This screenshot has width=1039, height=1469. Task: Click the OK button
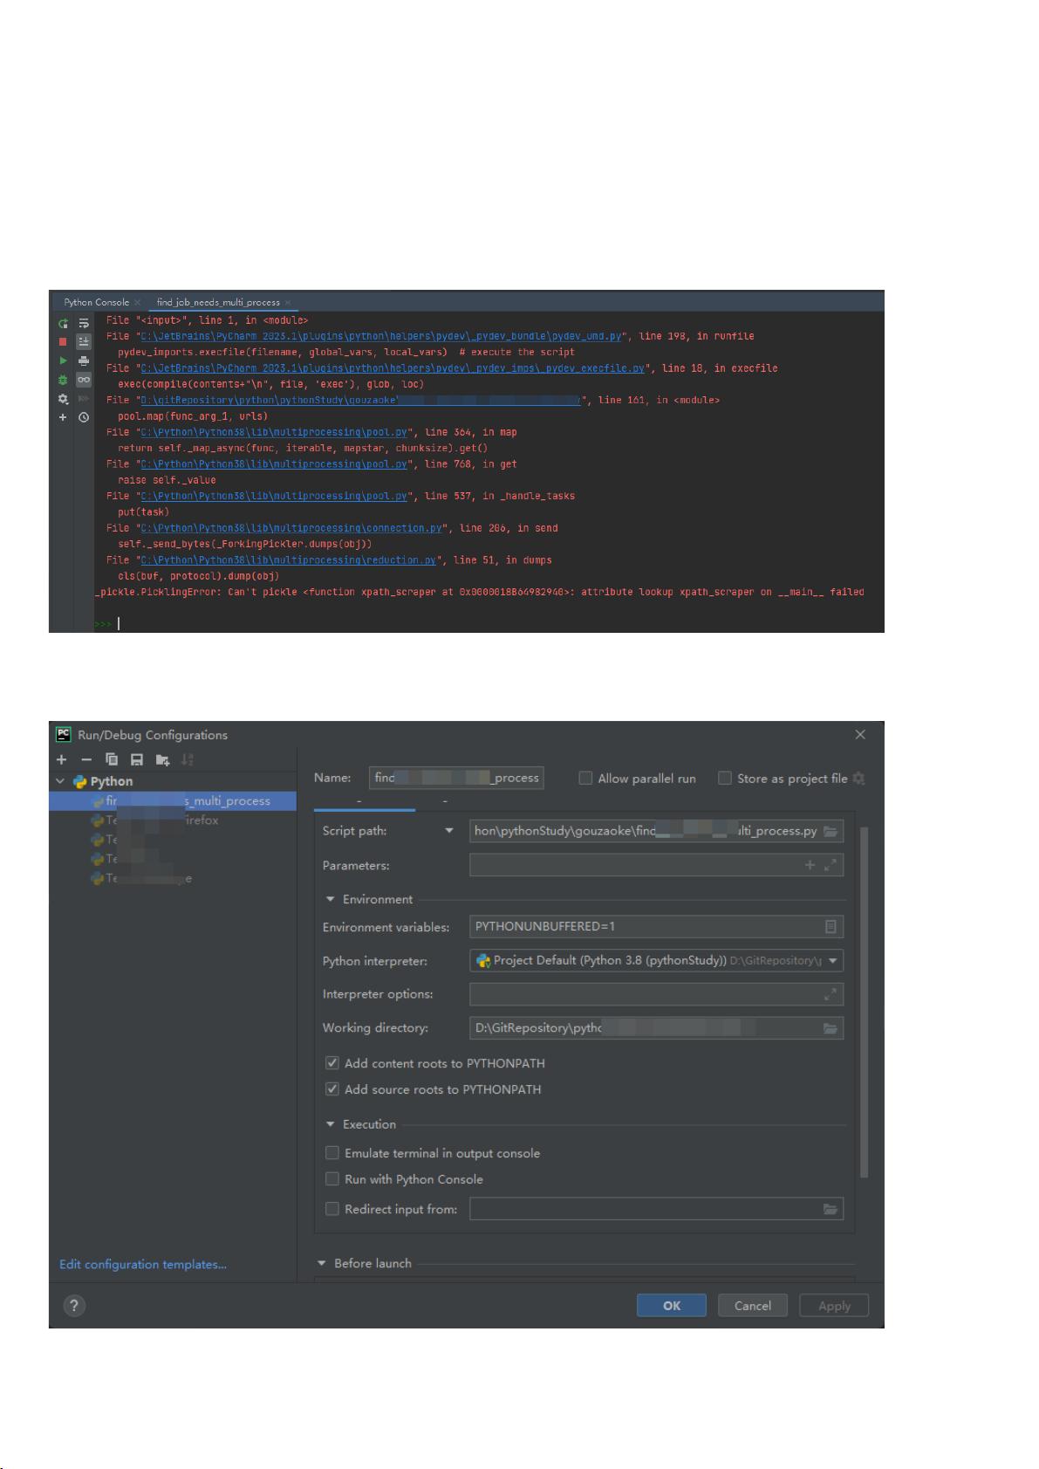pyautogui.click(x=672, y=1306)
